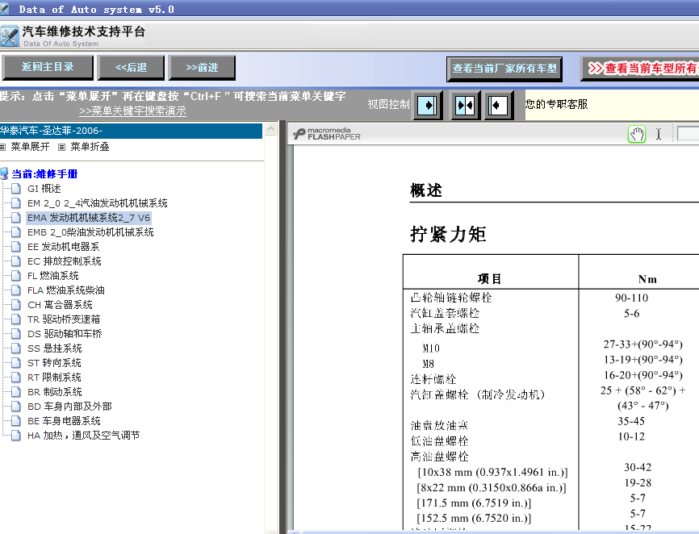This screenshot has width=699, height=534.
Task: Open DS 驱动轴和车桥 chapter
Action: (x=65, y=334)
